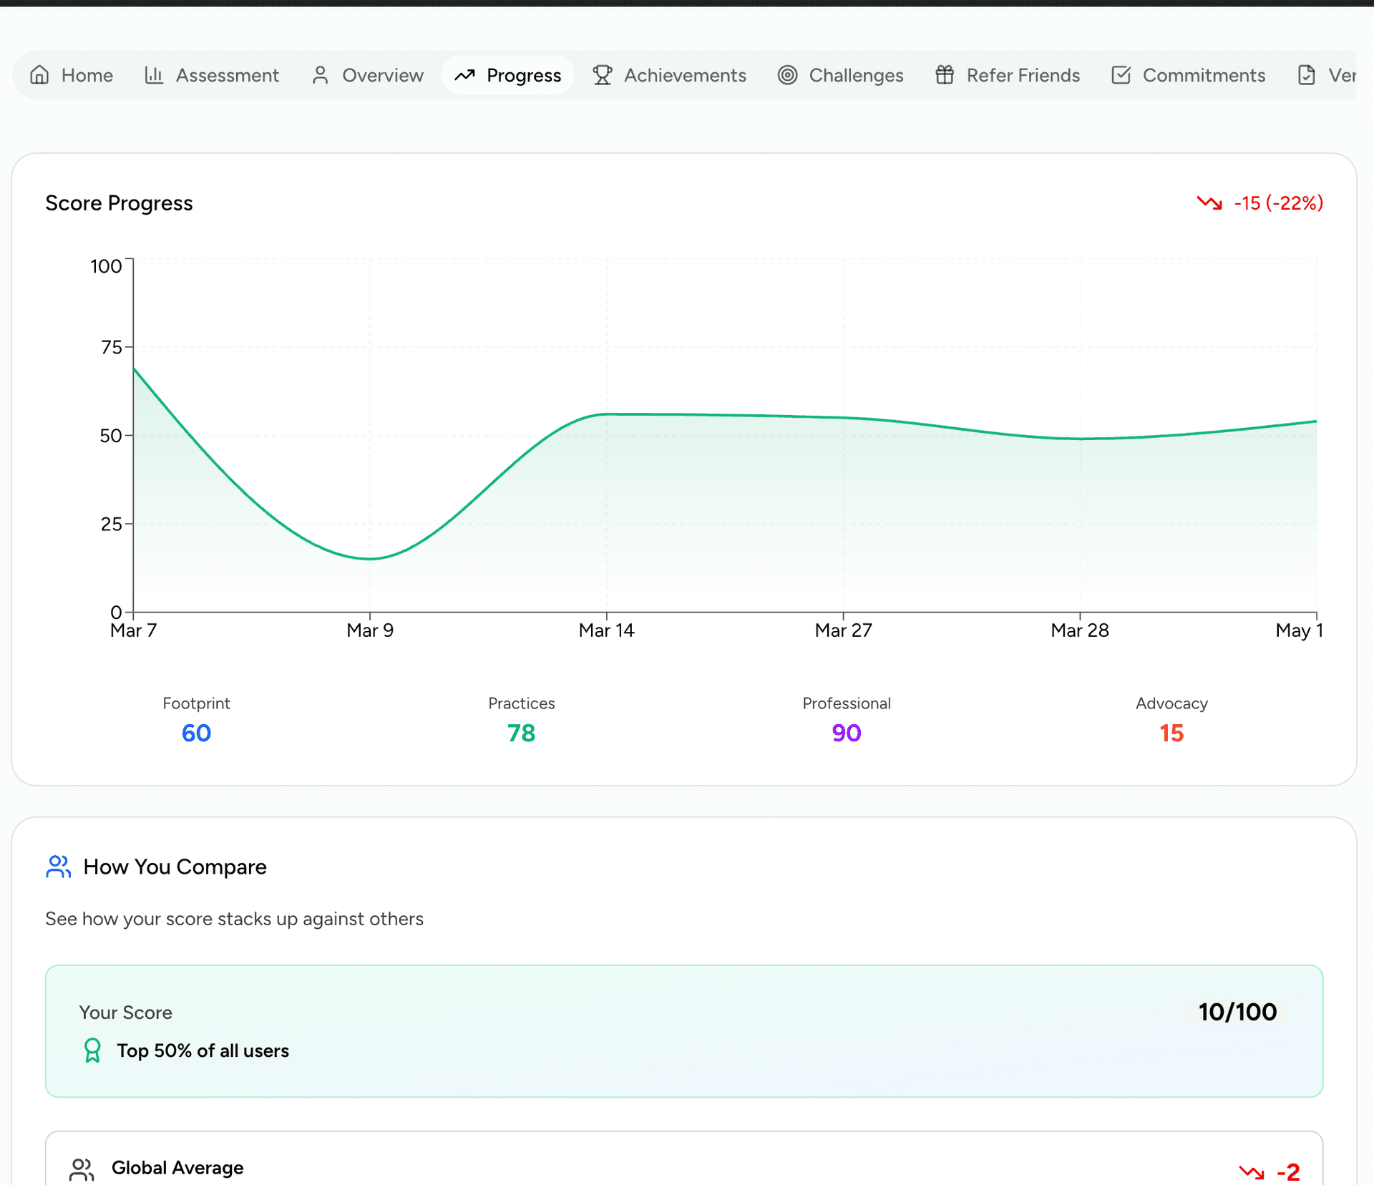Click the green award ribbon icon
Image resolution: width=1374 pixels, height=1185 pixels.
click(x=92, y=1050)
